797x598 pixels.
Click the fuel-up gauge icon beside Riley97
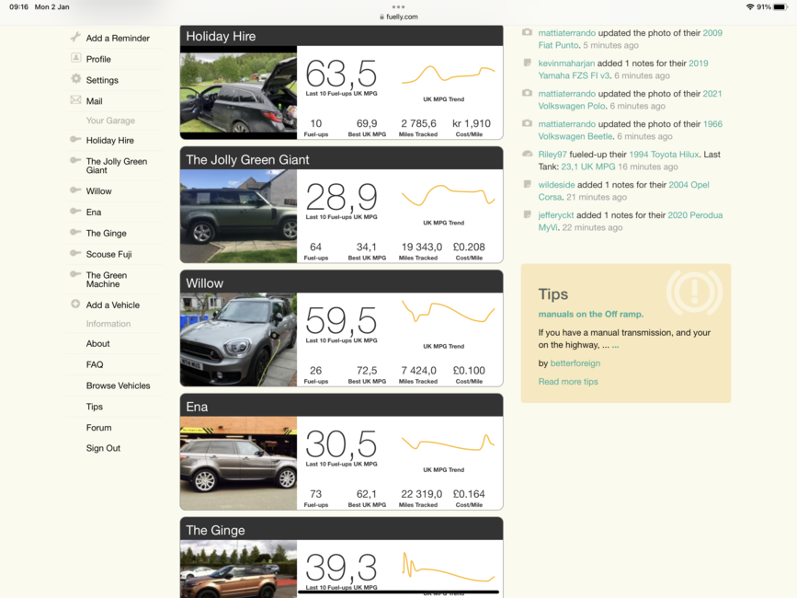pos(528,154)
